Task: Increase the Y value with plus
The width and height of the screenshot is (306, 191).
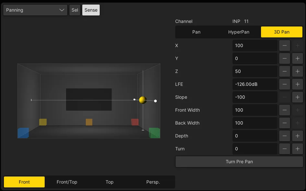Action: (x=297, y=58)
